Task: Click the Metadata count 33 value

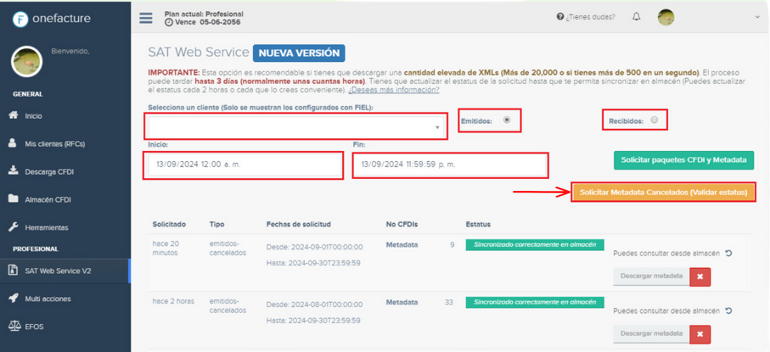Action: click(449, 302)
